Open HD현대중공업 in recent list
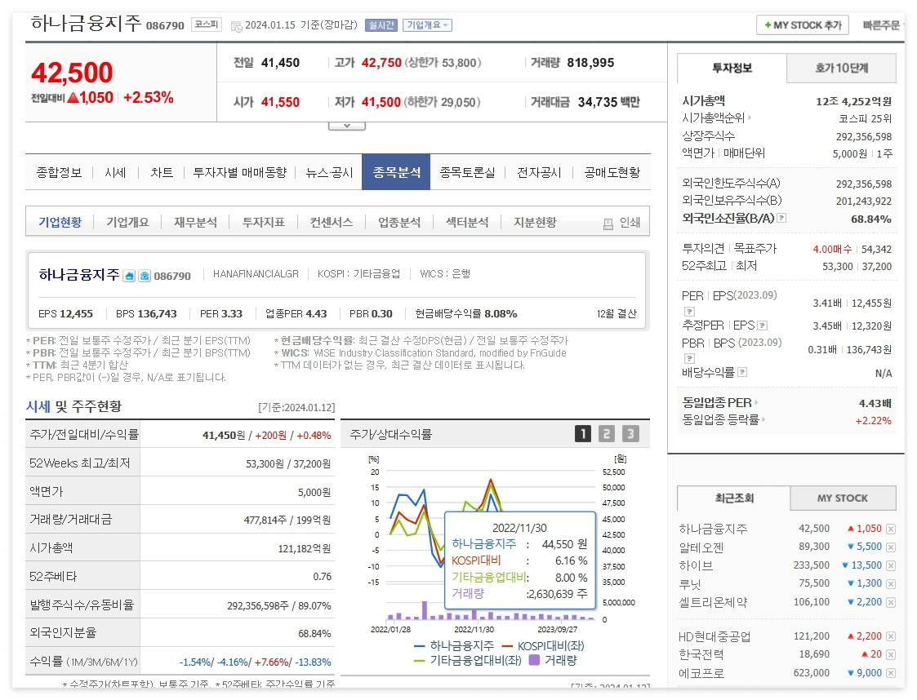The height and width of the screenshot is (700, 917). tap(714, 636)
